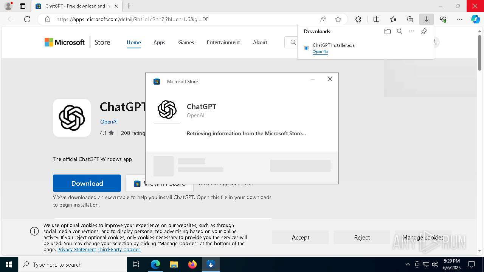Close the ChatGPT browser tab
Image resolution: width=484 pixels, height=272 pixels.
click(x=116, y=6)
